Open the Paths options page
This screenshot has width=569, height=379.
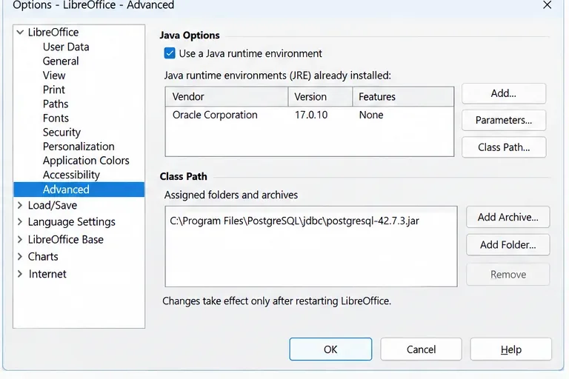[x=56, y=104]
